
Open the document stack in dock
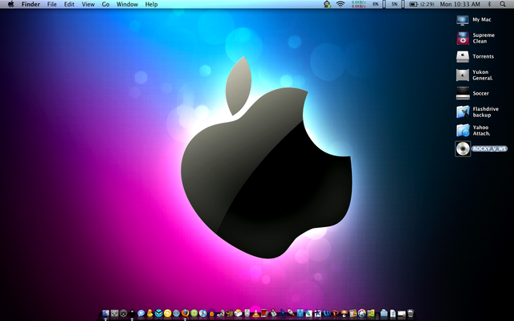[x=393, y=314]
